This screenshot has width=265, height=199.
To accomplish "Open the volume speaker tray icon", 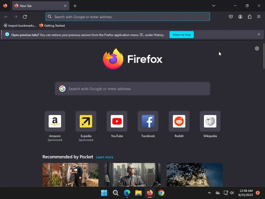I will click(x=232, y=193).
